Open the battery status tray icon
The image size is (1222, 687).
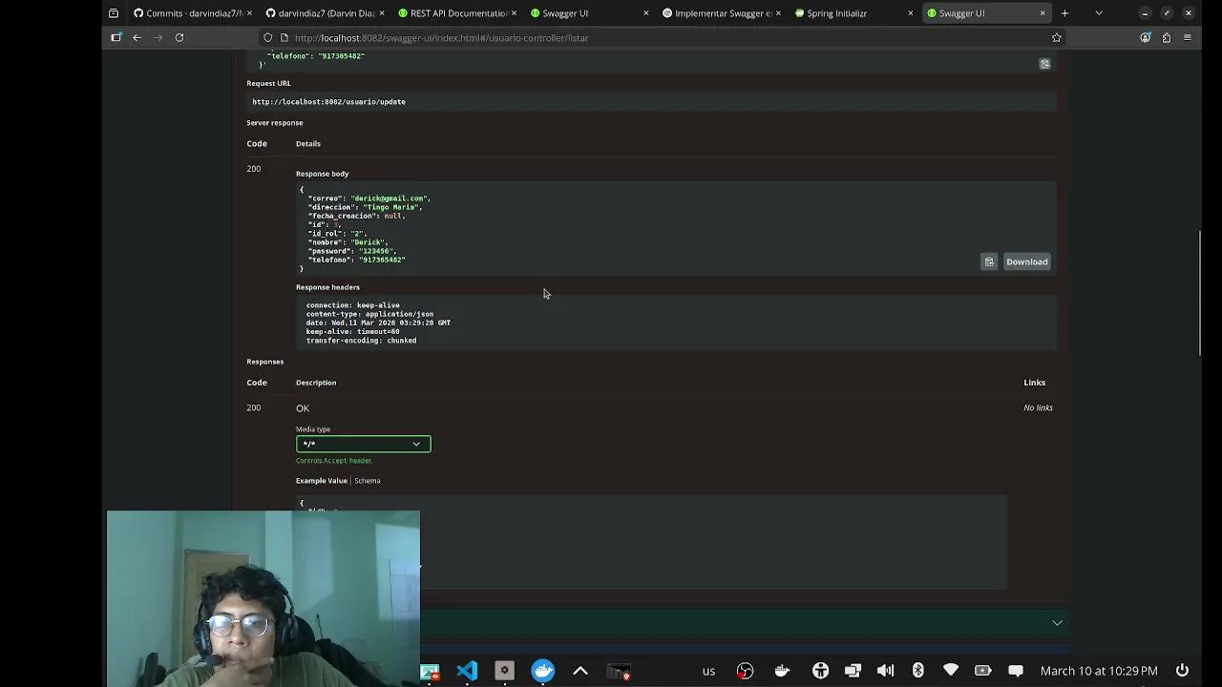pos(982,671)
